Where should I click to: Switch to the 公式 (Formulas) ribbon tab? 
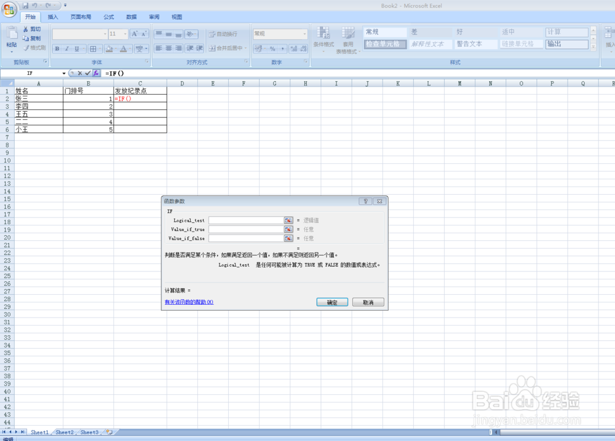click(x=109, y=17)
